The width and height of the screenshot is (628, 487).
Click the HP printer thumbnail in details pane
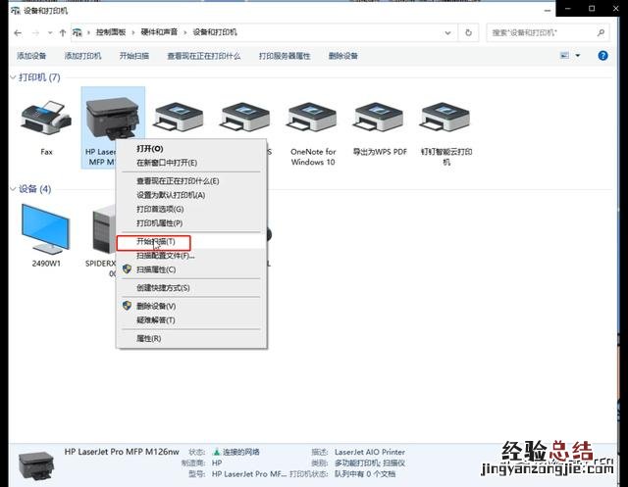click(x=36, y=465)
